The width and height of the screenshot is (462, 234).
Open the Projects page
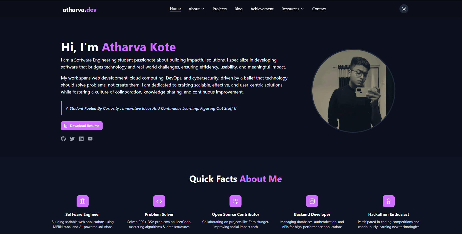point(219,9)
